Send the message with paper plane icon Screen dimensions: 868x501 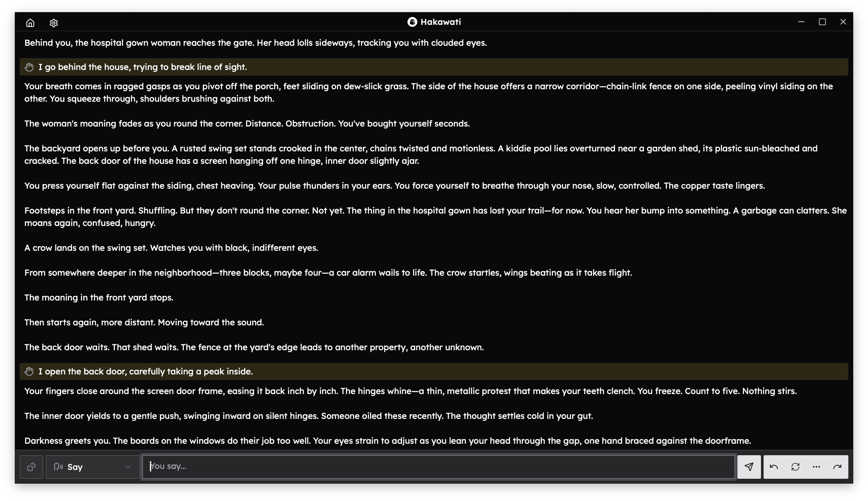(749, 467)
